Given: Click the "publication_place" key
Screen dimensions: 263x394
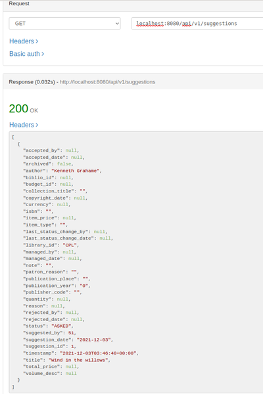Looking at the screenshot, I should [51, 279].
